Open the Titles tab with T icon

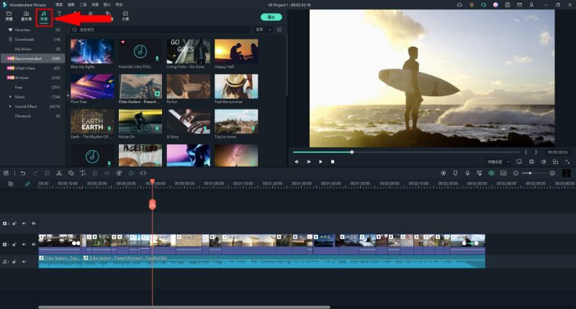(59, 14)
